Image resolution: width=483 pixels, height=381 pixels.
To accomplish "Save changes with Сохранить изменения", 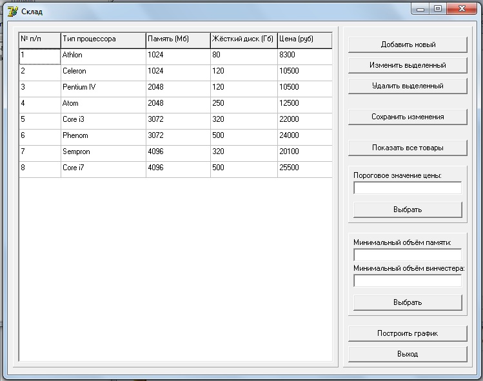I will (408, 117).
